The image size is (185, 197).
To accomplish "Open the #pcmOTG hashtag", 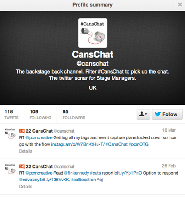I will click(138, 144).
